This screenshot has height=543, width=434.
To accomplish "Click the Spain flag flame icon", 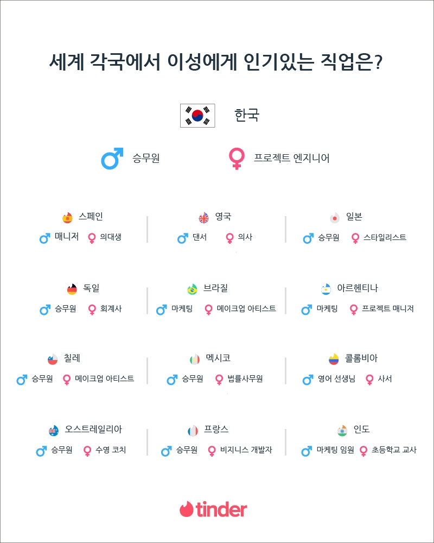I will coord(67,218).
